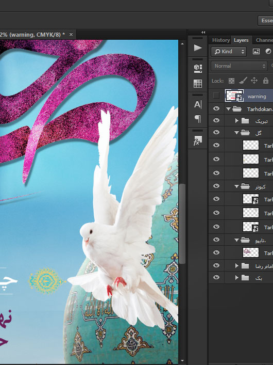Image resolution: width=273 pixels, height=365 pixels.
Task: Open the 3D panel cube icon
Action: coord(198,68)
